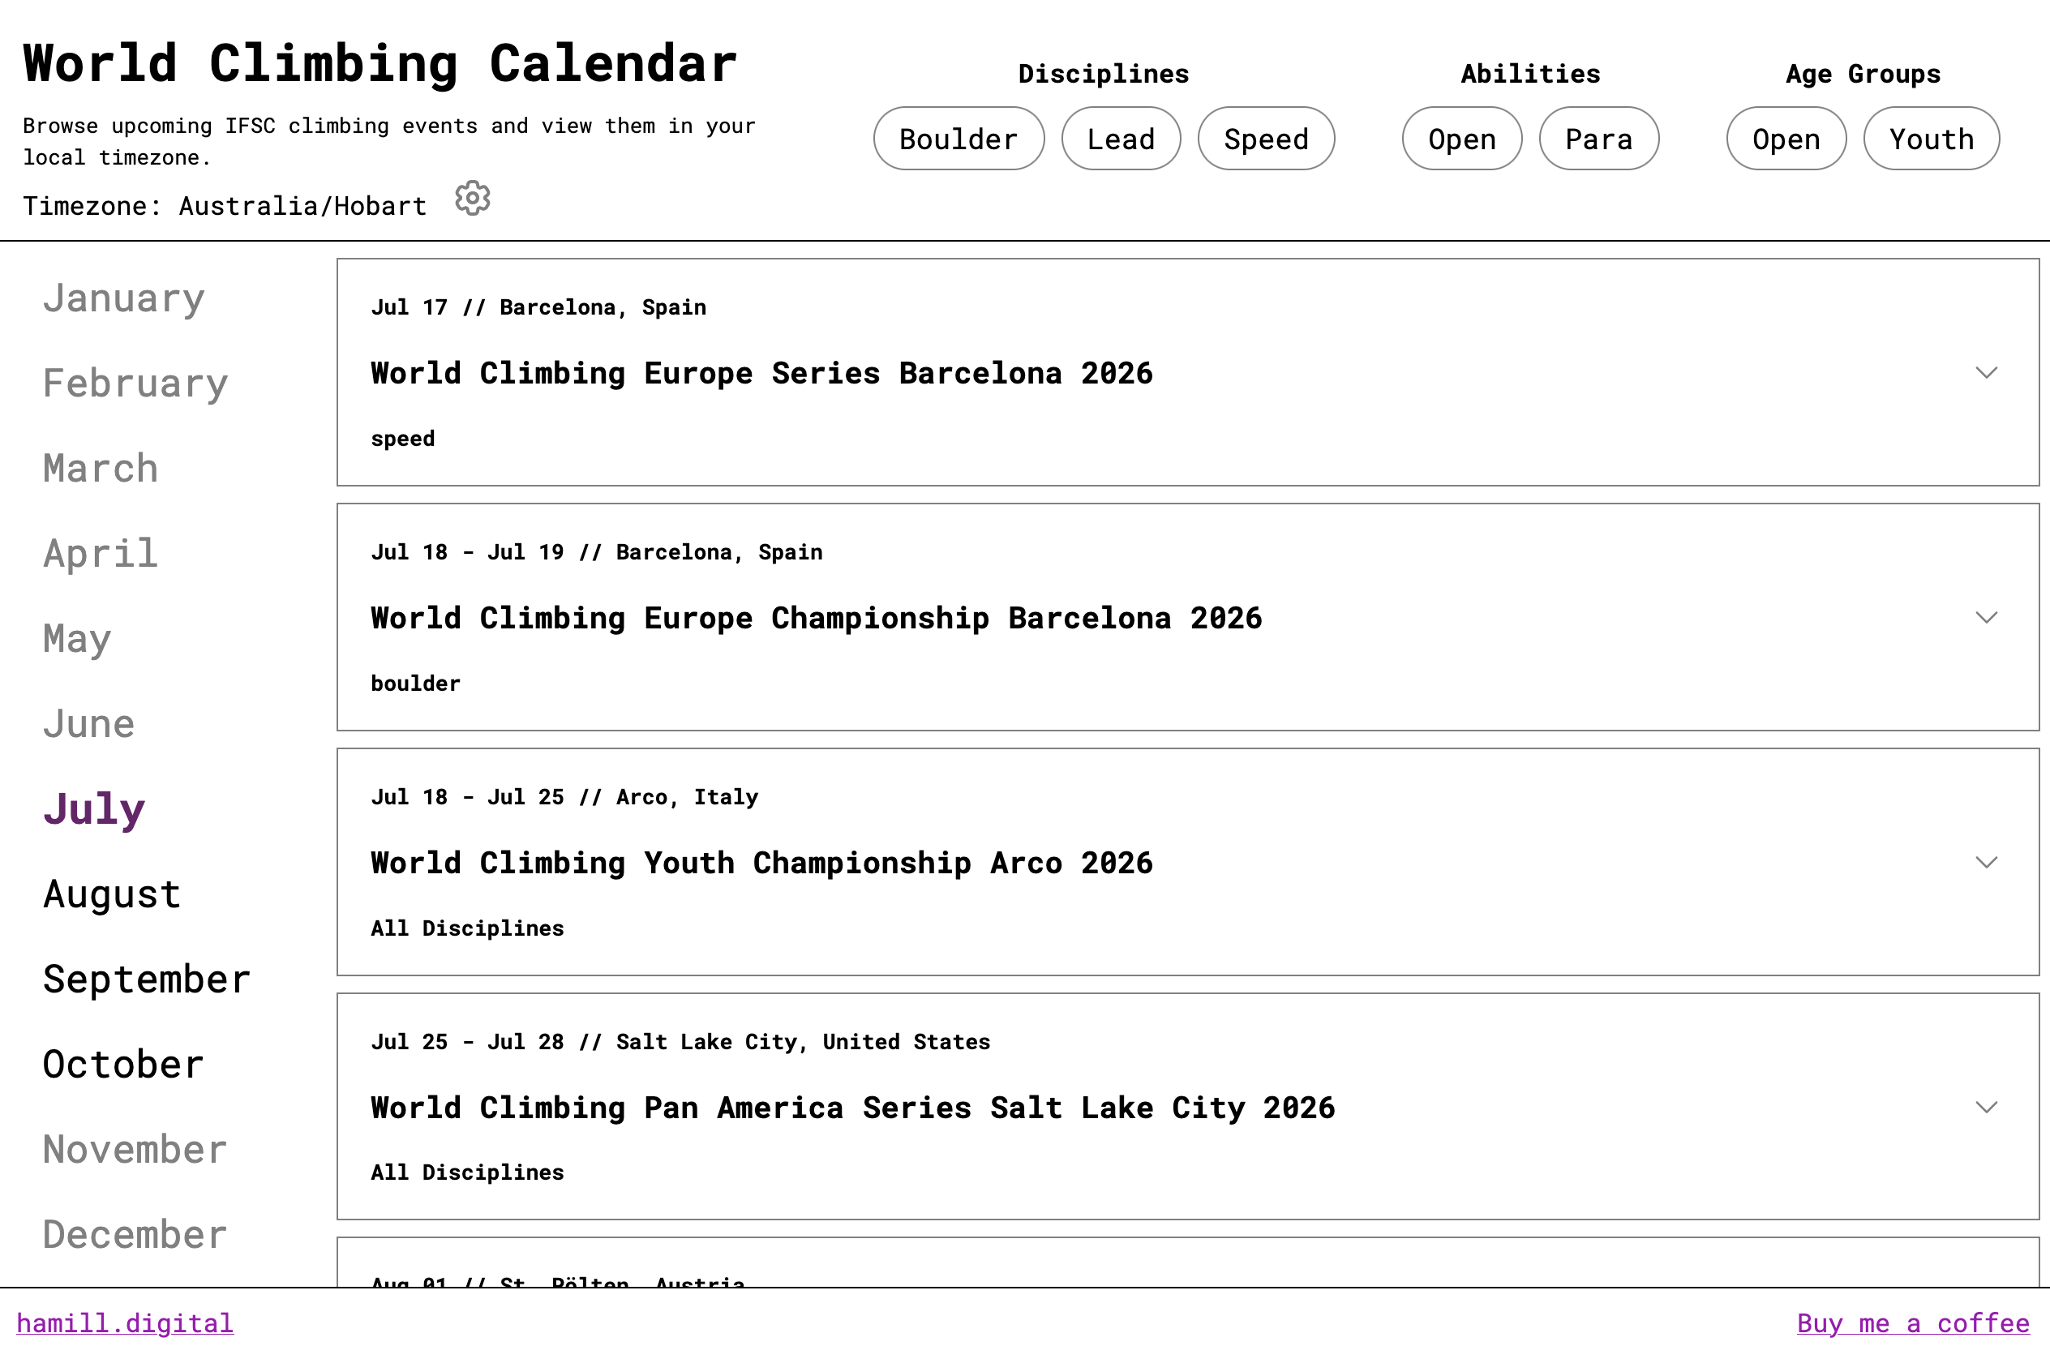Jump to November in month list

pos(135,1150)
